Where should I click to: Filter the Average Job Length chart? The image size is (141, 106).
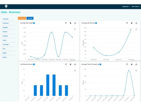pyautogui.click(x=66, y=23)
